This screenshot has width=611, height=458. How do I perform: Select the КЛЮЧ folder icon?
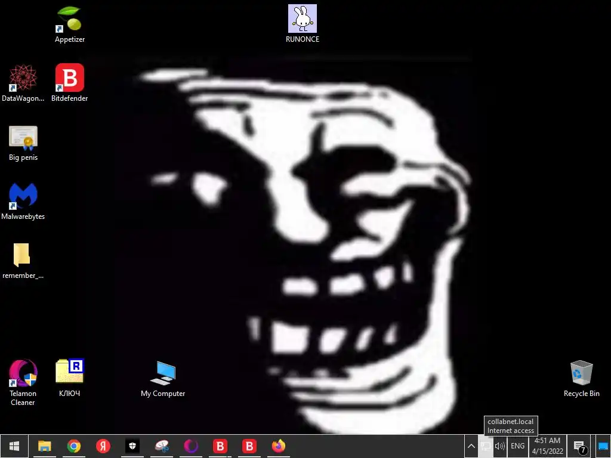point(69,377)
